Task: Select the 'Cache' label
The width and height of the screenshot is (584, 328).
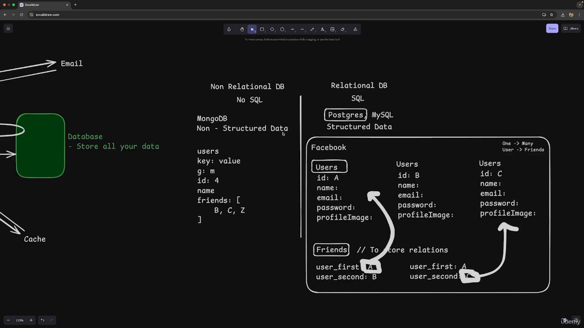Action: pyautogui.click(x=35, y=239)
